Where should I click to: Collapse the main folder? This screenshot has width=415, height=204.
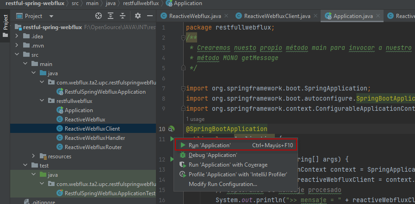(25, 64)
